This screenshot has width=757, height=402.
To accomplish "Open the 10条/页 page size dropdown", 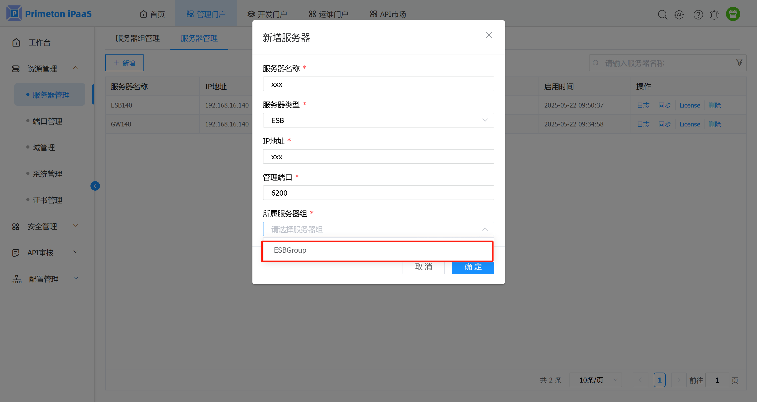I will pos(595,380).
